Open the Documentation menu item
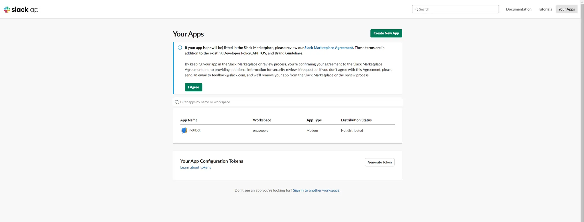The width and height of the screenshot is (584, 222). click(x=518, y=9)
